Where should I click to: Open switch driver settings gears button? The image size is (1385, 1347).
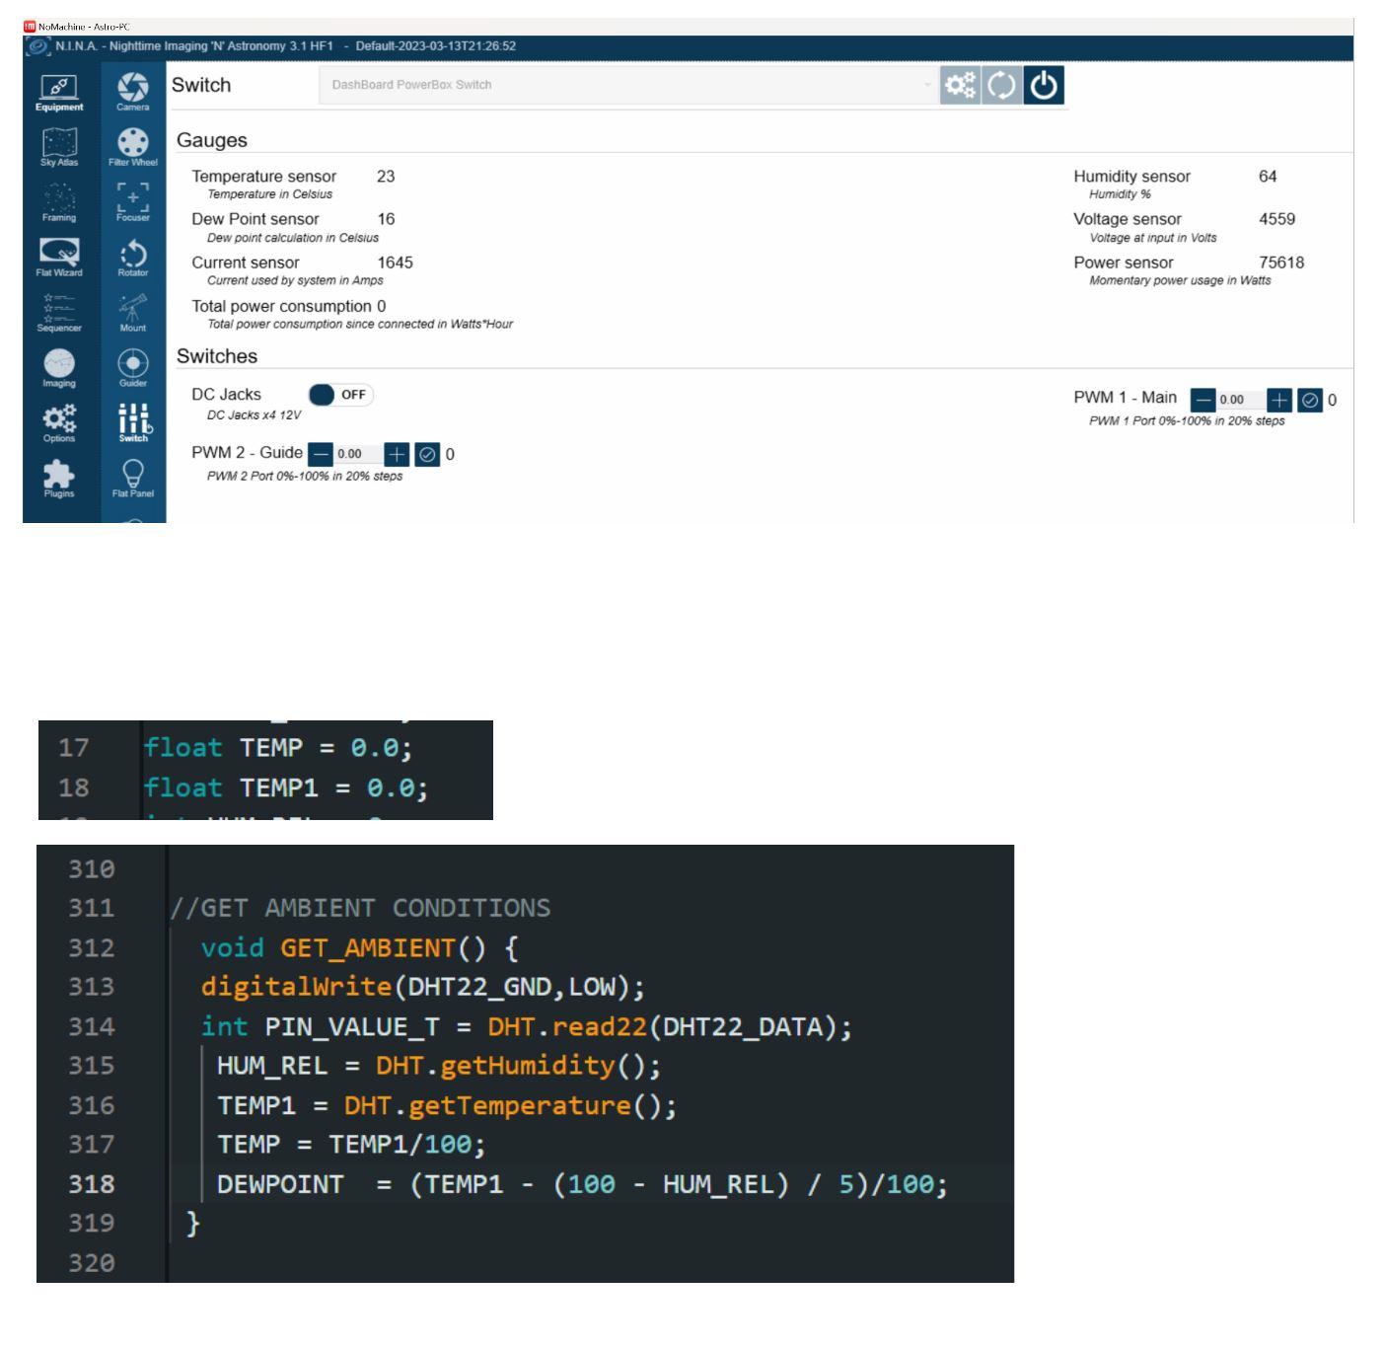click(x=961, y=85)
